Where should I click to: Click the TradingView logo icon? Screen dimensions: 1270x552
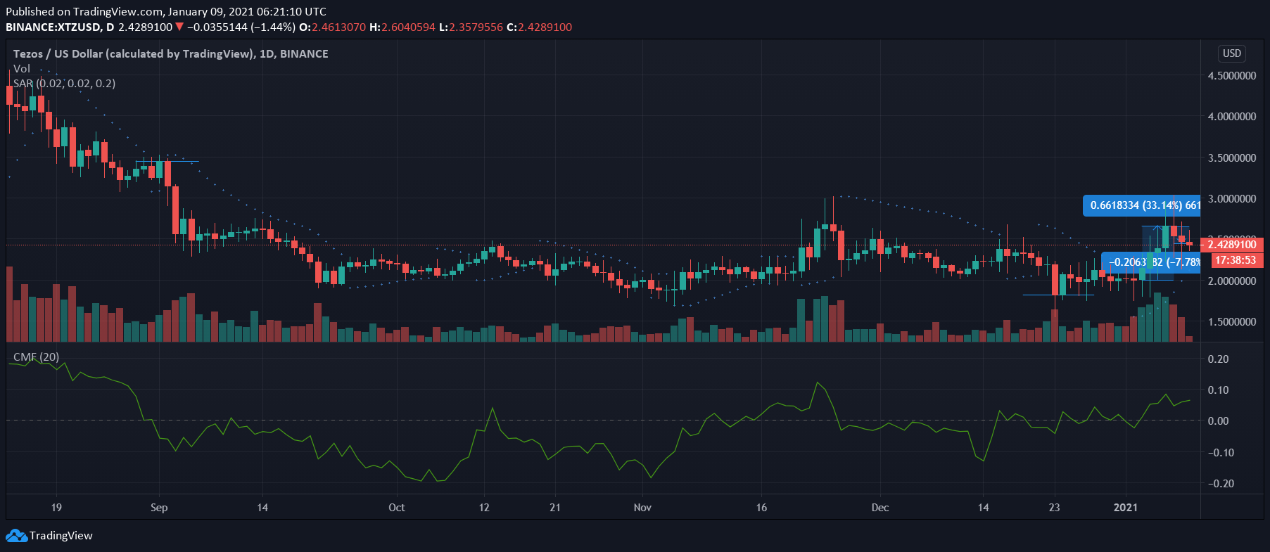15,536
